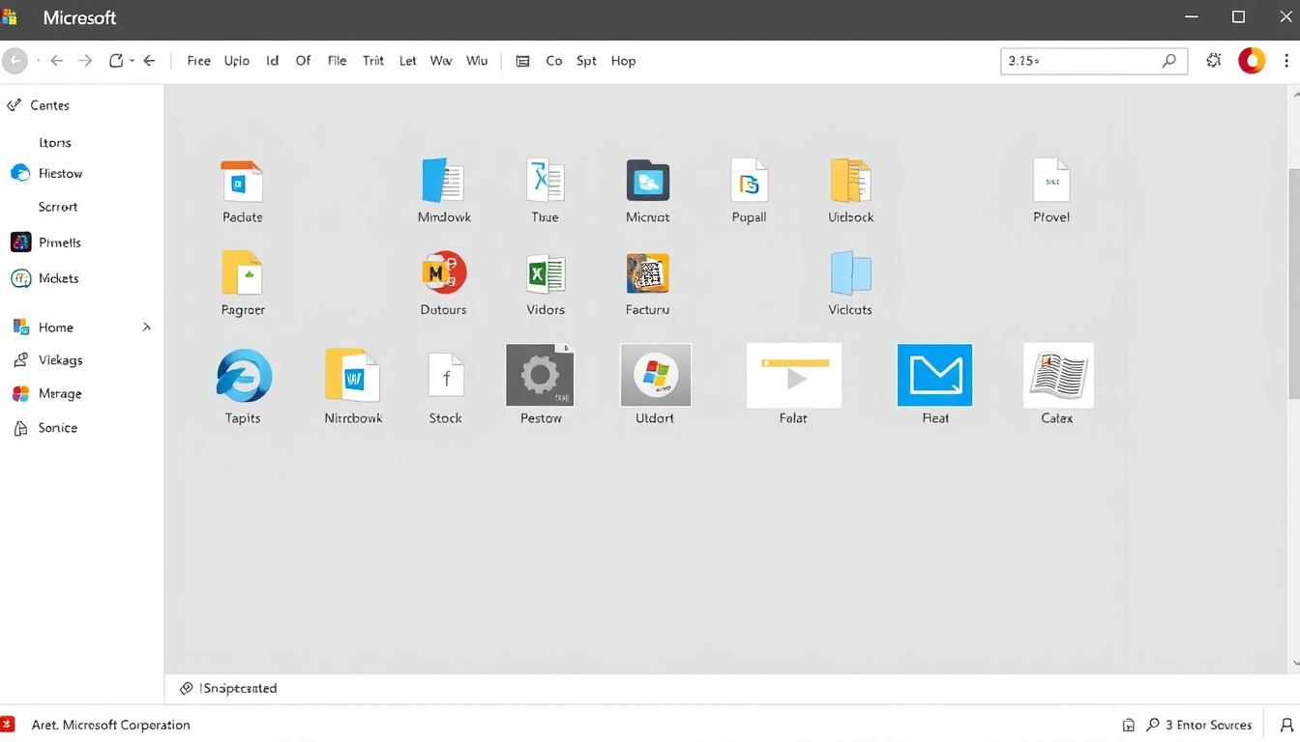Open the dropdown arrow beside refresh

(133, 61)
